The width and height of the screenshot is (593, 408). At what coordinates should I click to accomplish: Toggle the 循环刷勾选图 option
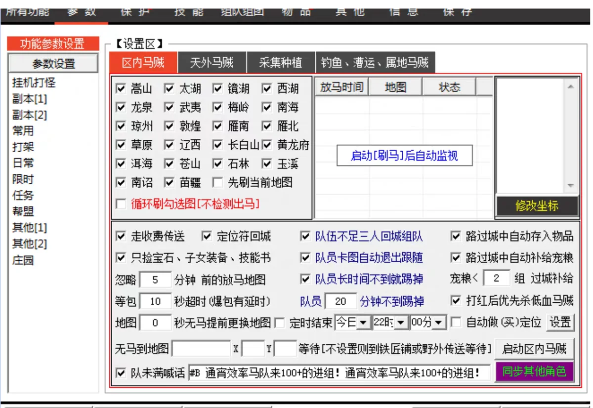121,203
